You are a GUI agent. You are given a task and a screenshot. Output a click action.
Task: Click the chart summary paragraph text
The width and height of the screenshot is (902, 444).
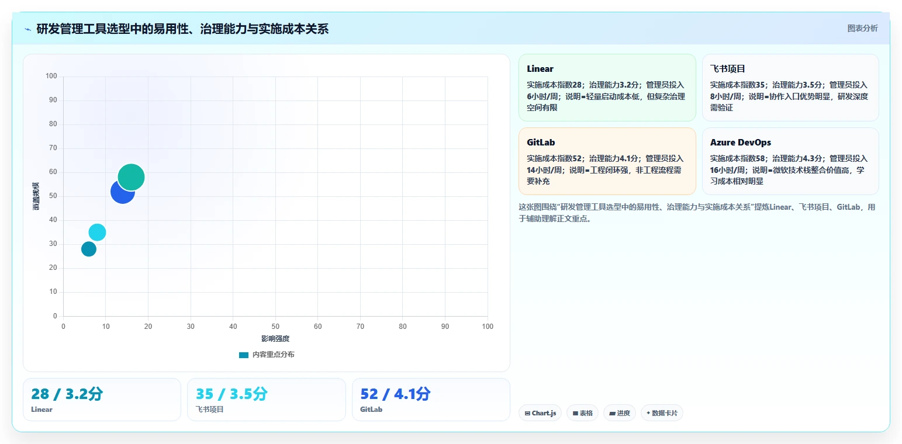click(697, 213)
